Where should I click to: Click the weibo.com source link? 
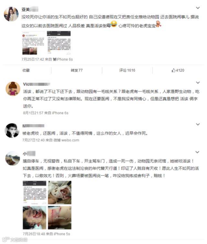70,140
